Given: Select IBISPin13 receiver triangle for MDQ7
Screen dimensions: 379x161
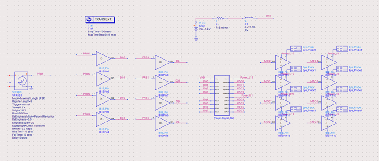Looking at the screenshot, I should tap(329, 123).
